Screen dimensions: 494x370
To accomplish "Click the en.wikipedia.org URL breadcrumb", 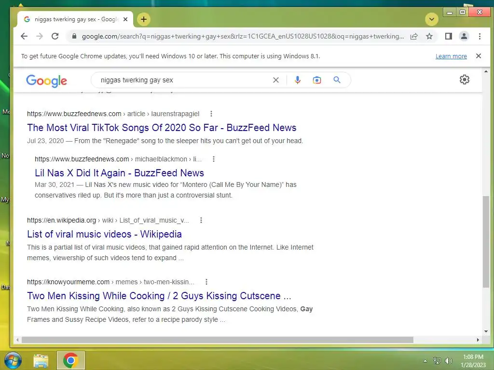I will pyautogui.click(x=108, y=220).
